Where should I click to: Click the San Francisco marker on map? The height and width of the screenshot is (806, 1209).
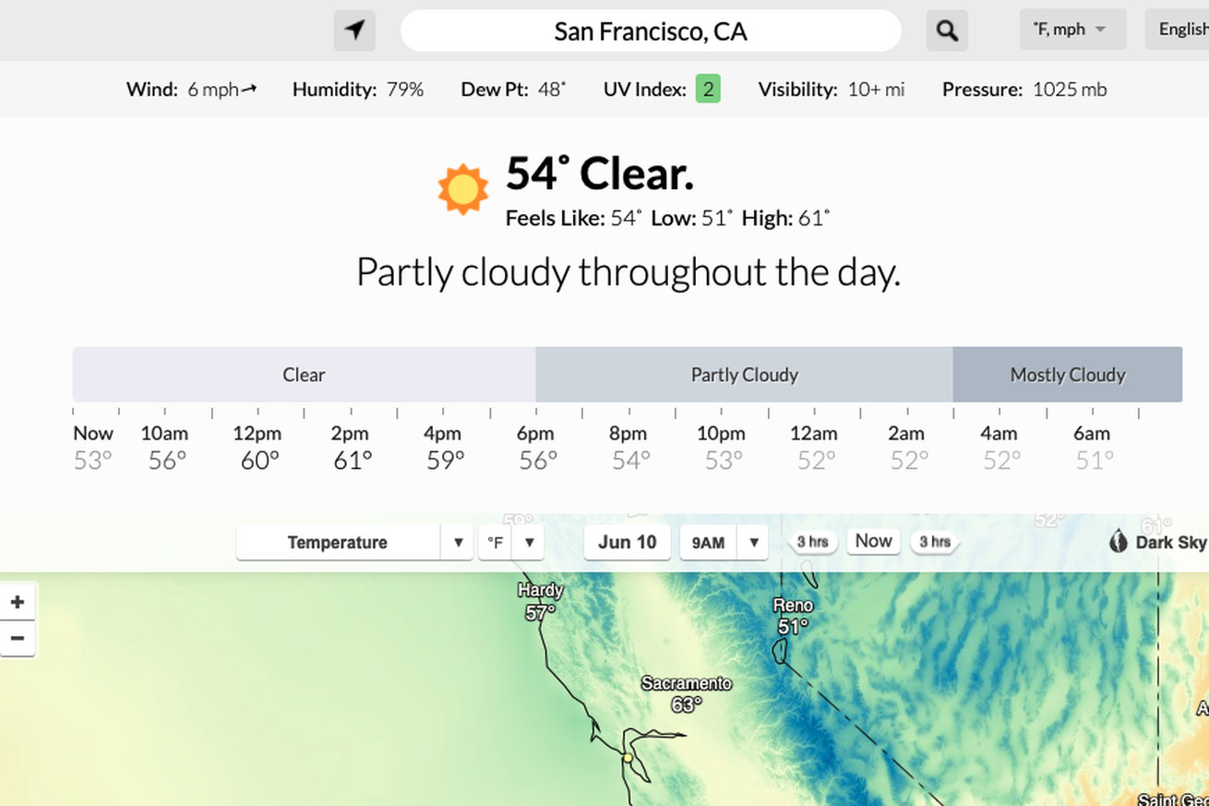(x=628, y=758)
